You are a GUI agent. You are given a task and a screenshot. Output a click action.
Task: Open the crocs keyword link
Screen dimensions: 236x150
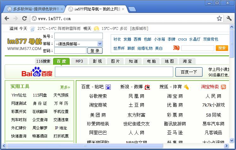pyautogui.click(x=182, y=39)
